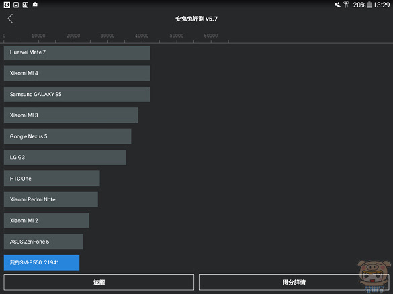Tap the 50000 axis label
The image size is (393, 294).
tap(177, 36)
